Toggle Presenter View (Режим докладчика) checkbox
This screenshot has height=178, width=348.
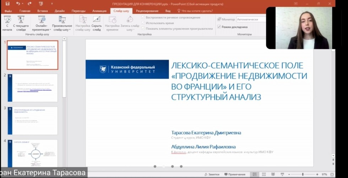pos(219,27)
